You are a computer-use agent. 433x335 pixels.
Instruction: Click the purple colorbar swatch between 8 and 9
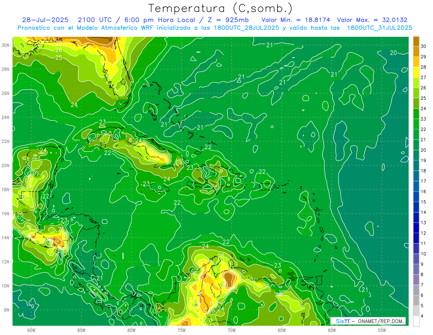[x=416, y=269]
